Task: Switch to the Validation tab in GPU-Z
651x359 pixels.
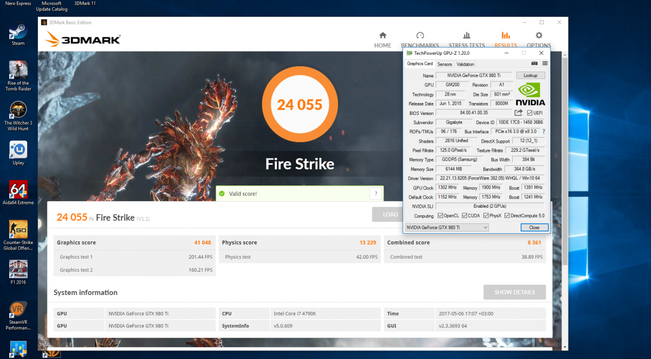Action: [465, 64]
